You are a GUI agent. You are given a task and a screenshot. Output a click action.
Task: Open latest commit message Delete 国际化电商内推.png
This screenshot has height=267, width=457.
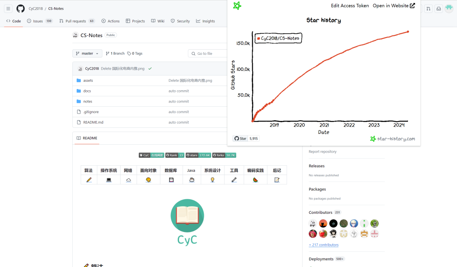(x=123, y=69)
